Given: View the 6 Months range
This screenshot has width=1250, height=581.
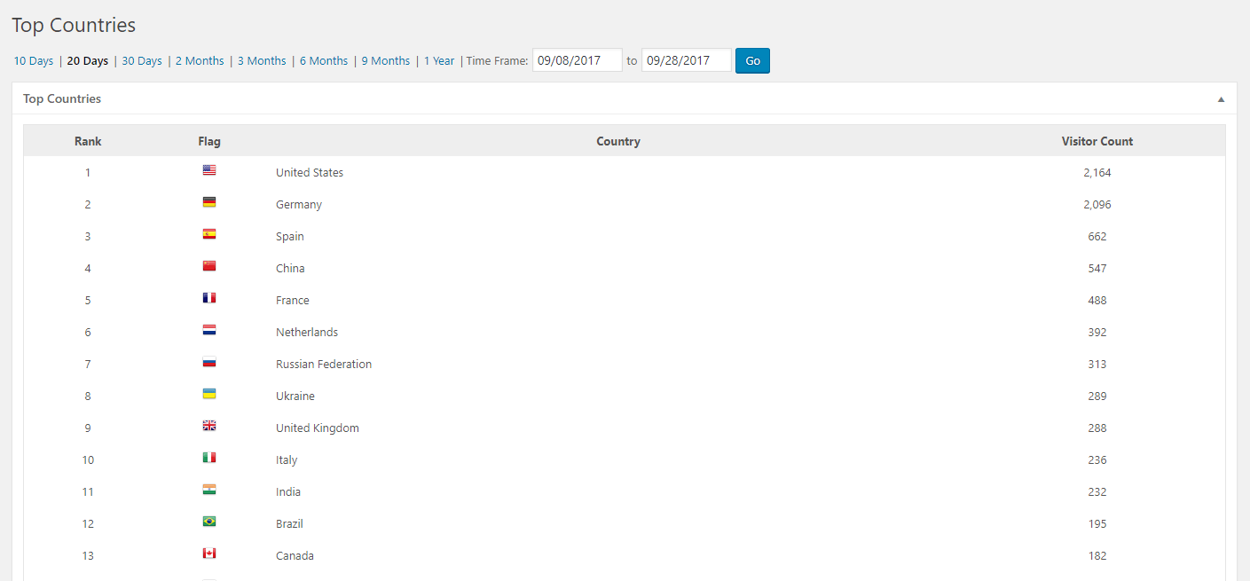Looking at the screenshot, I should tap(324, 61).
